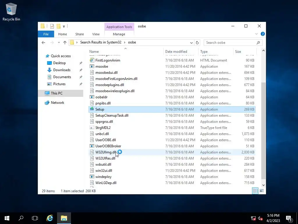Image resolution: width=298 pixels, height=224 pixels.
Task: Expand chevron after Search Results in System32
Action: point(125,43)
